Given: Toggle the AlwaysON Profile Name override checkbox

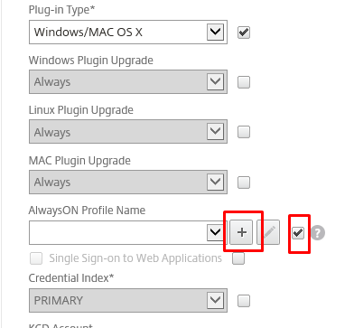Looking at the screenshot, I should click(x=298, y=233).
